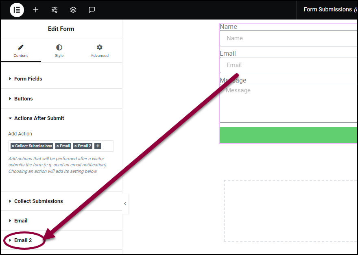
Task: Collapse the editor panel with the arrow handle
Action: coord(125,204)
